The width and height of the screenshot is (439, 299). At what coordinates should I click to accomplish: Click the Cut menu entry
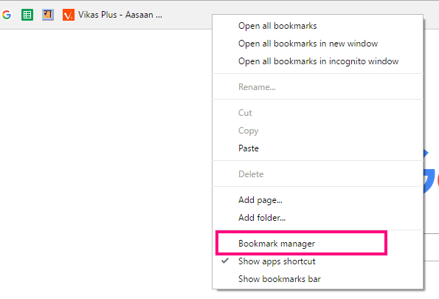point(317,113)
